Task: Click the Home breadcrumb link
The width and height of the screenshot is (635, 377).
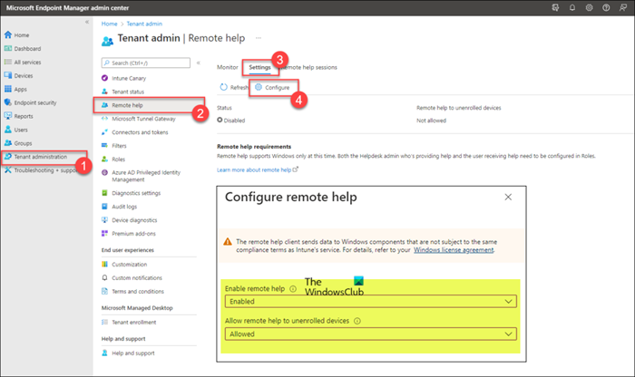Action: (x=110, y=24)
